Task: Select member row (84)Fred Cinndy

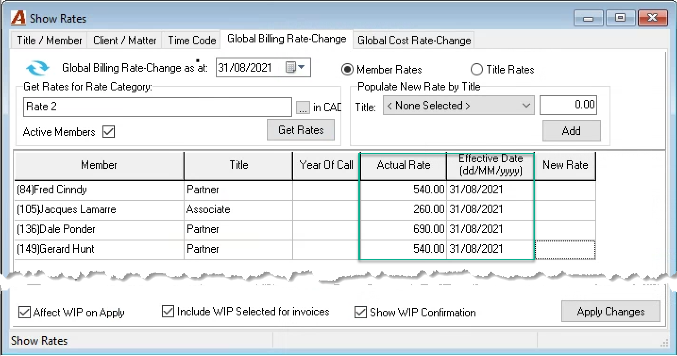Action: 99,190
